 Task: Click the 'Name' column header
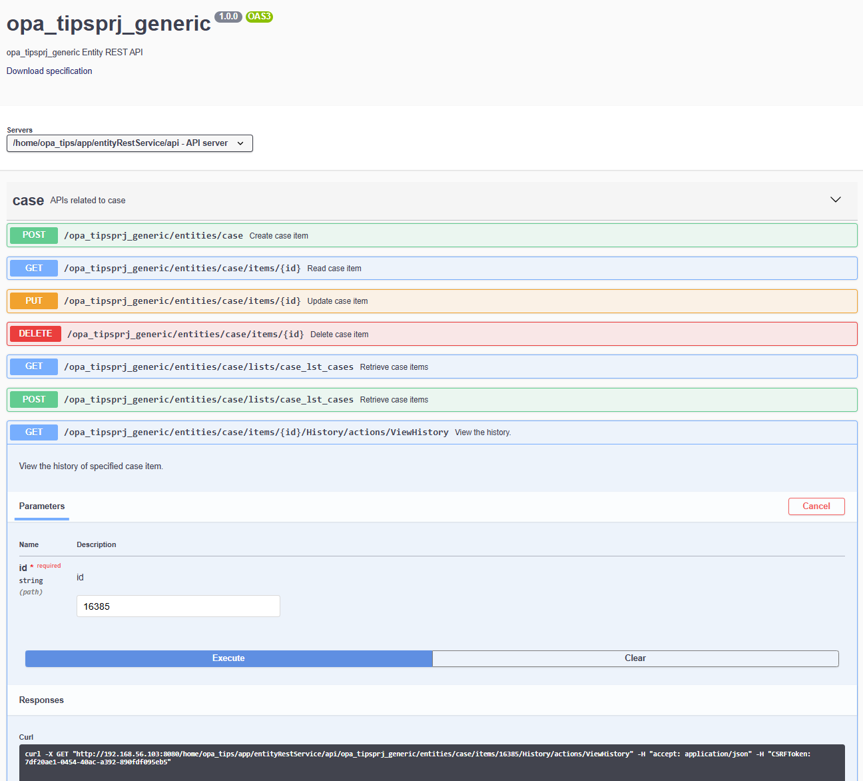pos(29,544)
